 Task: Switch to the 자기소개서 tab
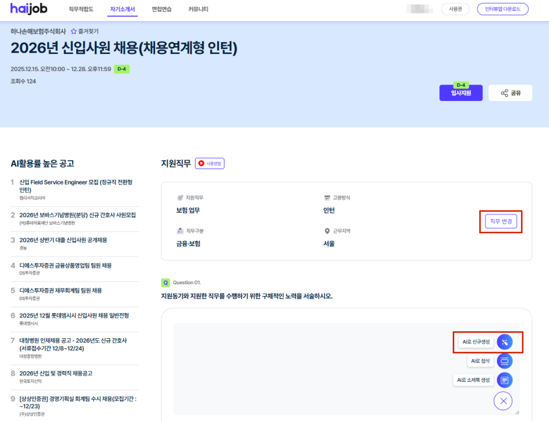(x=122, y=9)
